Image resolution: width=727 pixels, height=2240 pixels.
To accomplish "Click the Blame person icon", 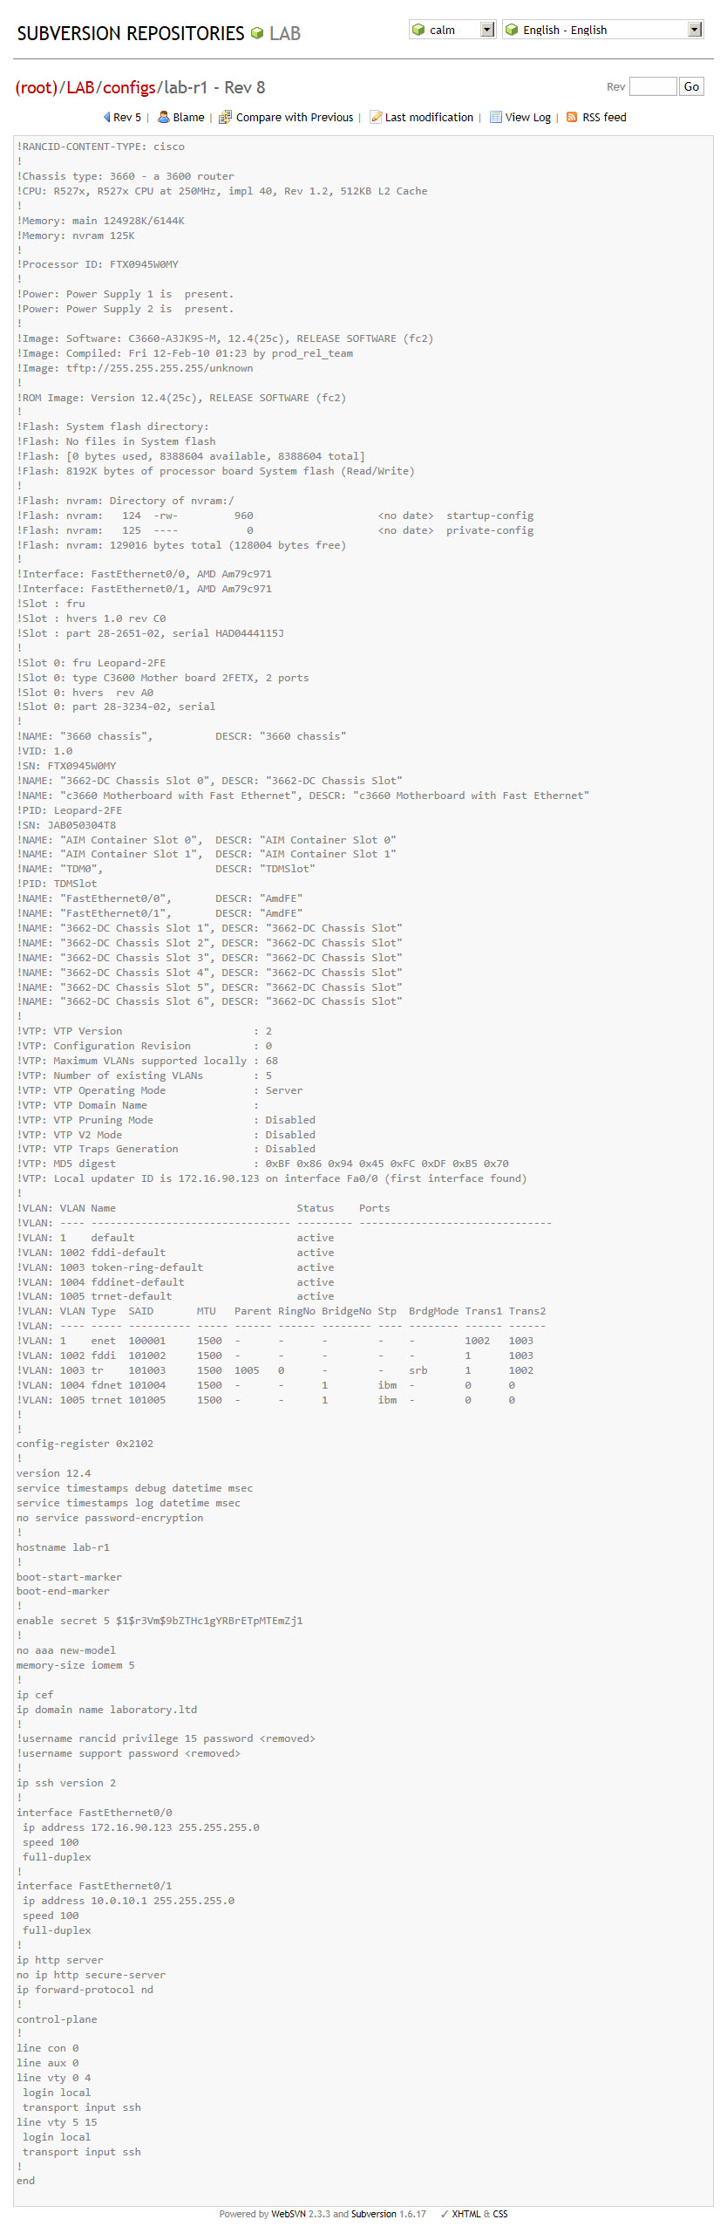I will click(x=163, y=117).
